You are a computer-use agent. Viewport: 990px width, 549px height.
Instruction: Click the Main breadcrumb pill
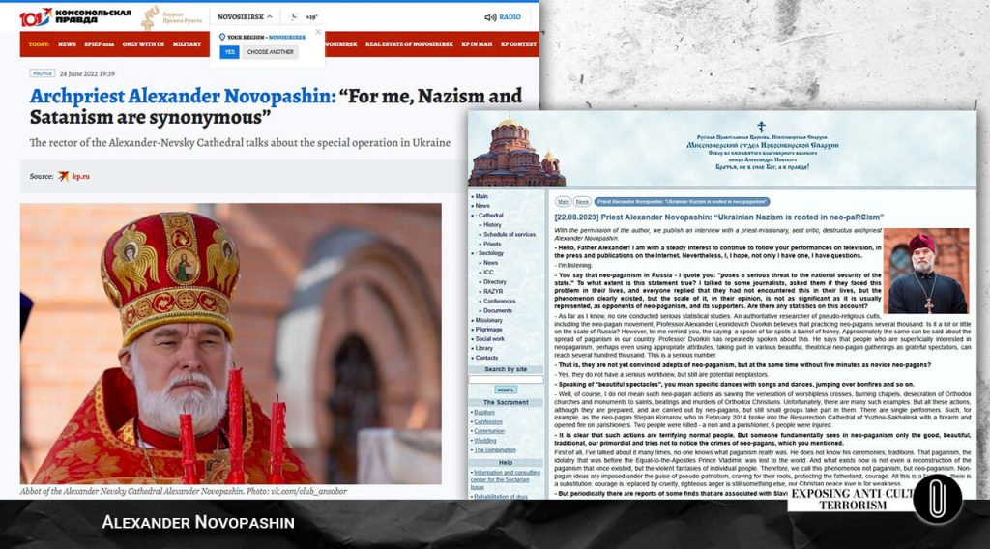point(564,201)
